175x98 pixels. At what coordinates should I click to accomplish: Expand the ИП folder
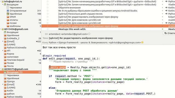[x=3, y=51]
